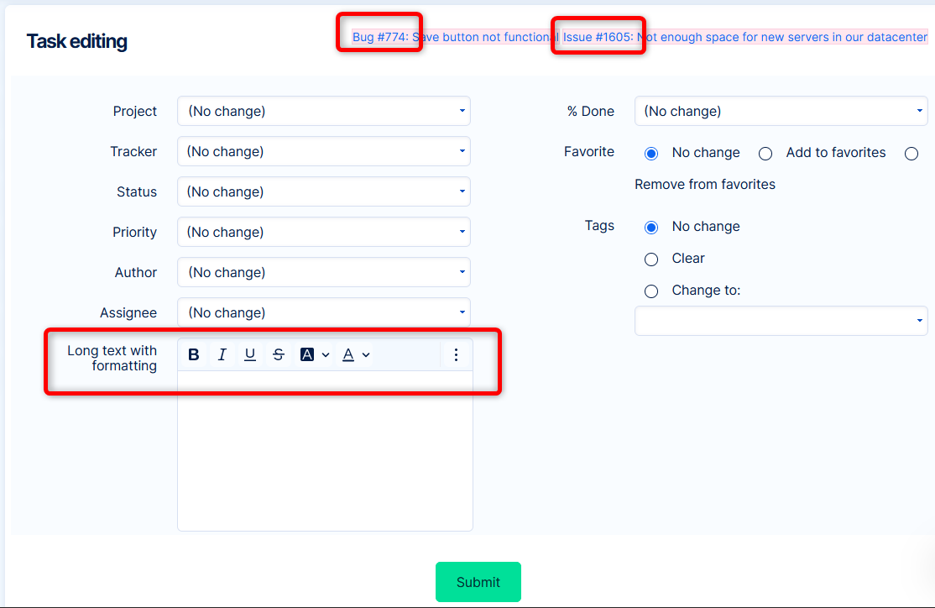The width and height of the screenshot is (935, 608).
Task: Expand the Status dropdown
Action: point(323,191)
